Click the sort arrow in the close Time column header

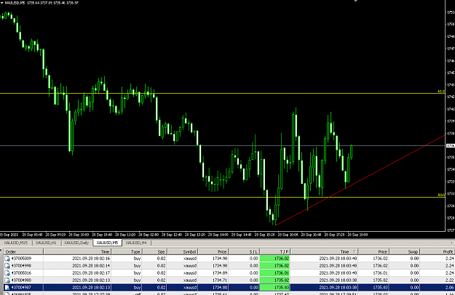click(x=355, y=251)
